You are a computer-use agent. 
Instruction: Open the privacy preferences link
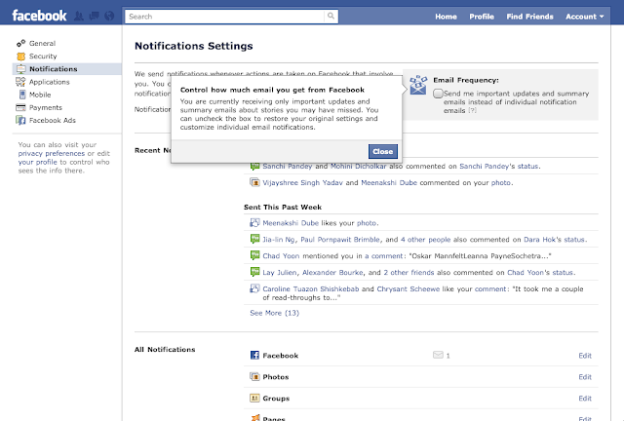(52, 153)
